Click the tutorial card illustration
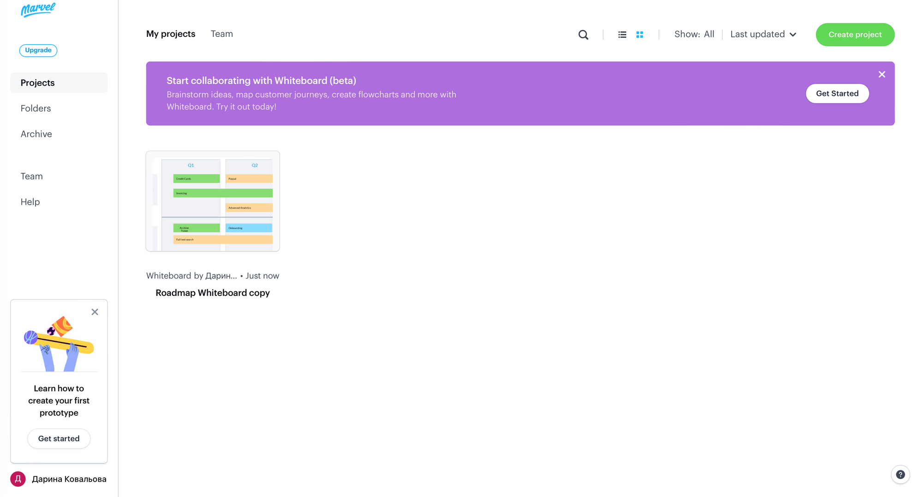This screenshot has height=497, width=923. 59,343
